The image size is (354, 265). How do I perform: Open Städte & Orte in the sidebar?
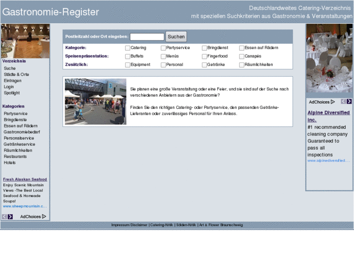point(16,74)
